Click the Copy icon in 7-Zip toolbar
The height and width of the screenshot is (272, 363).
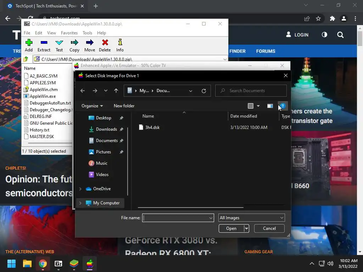tap(74, 42)
